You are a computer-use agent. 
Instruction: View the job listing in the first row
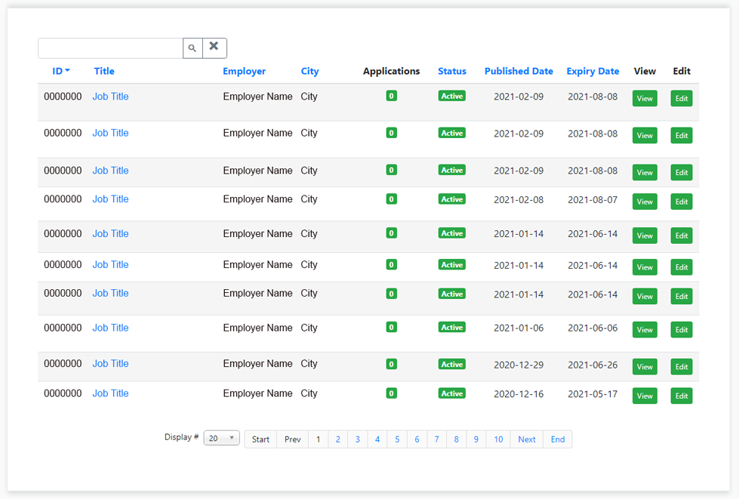645,98
